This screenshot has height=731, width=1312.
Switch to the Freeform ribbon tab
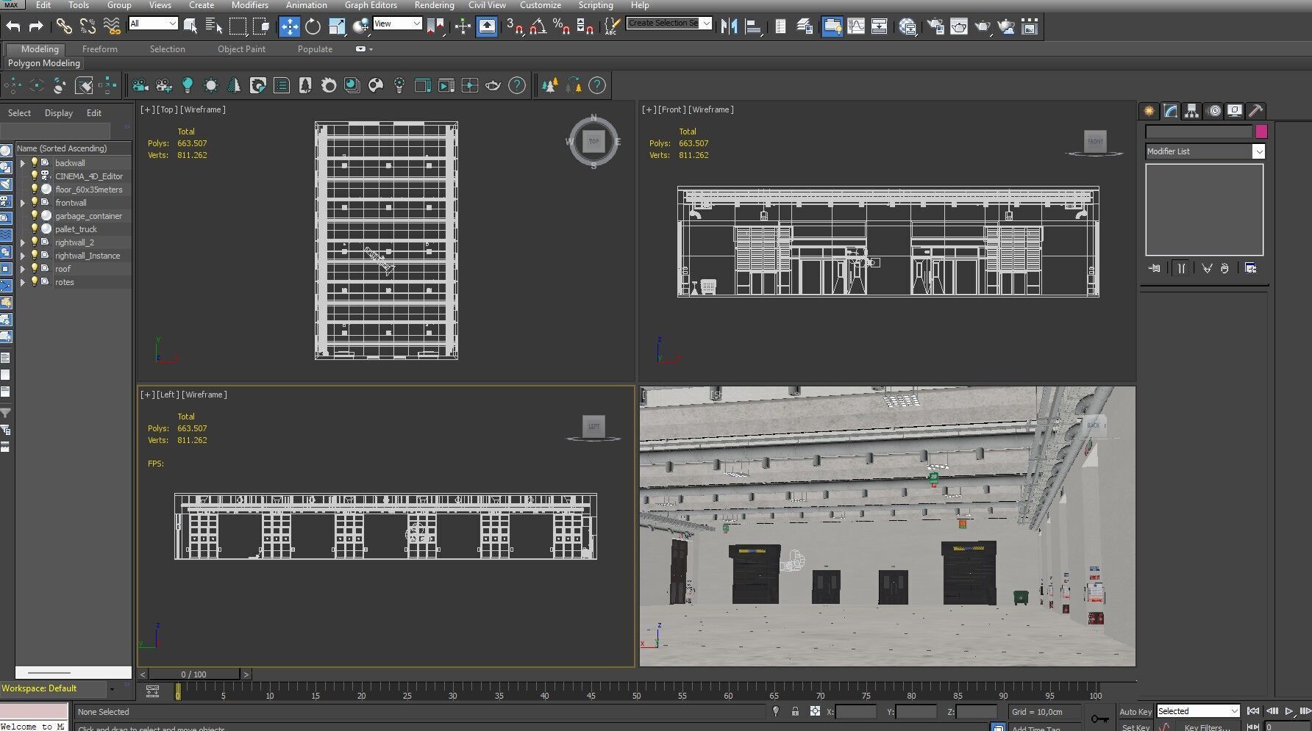click(100, 49)
